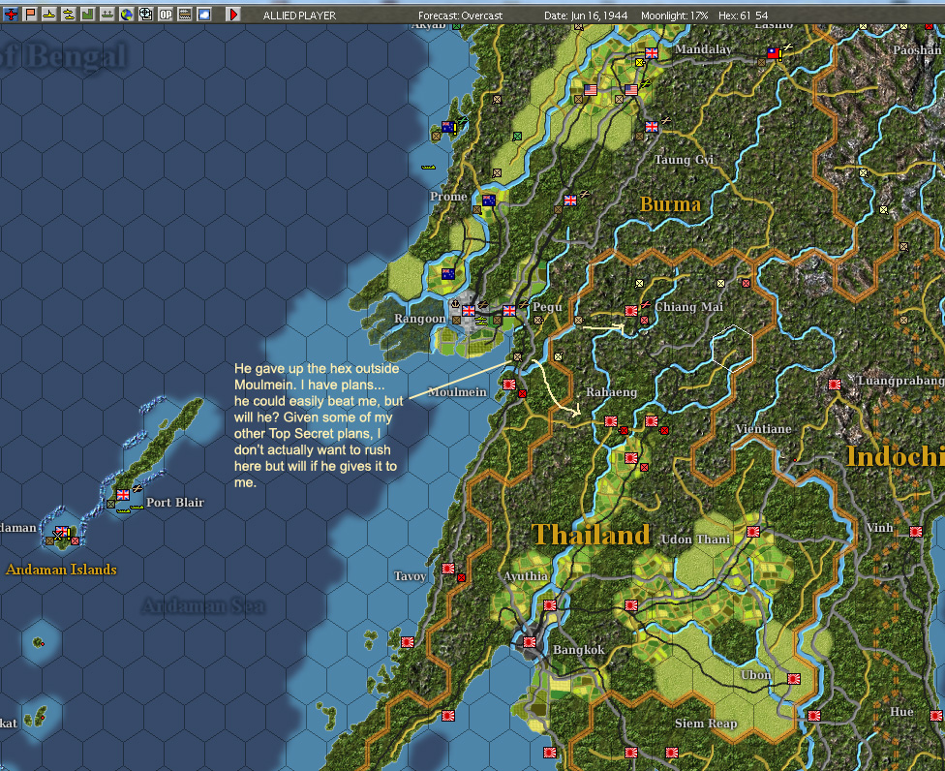
Task: Click the Paoshan label
Action: pos(917,50)
